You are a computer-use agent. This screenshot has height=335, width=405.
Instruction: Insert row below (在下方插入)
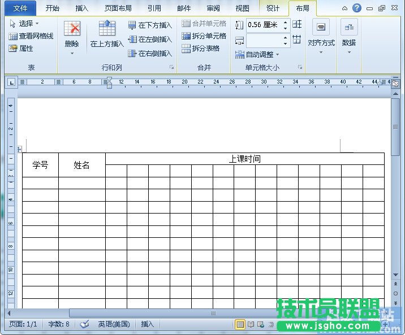pos(150,25)
